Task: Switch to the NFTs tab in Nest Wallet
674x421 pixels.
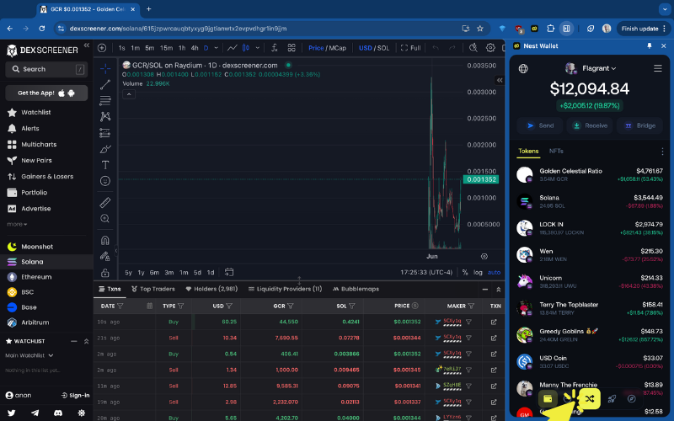Action: [556, 152]
